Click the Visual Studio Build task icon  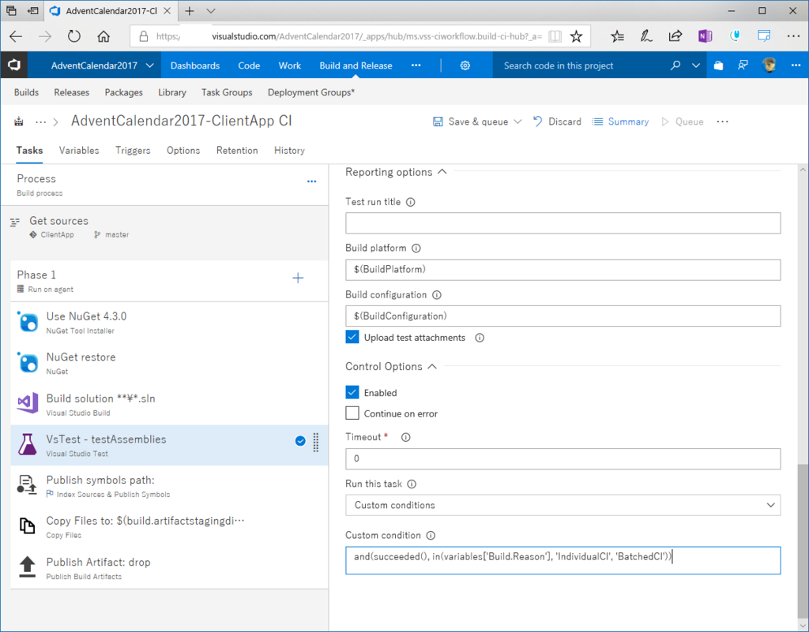[28, 403]
